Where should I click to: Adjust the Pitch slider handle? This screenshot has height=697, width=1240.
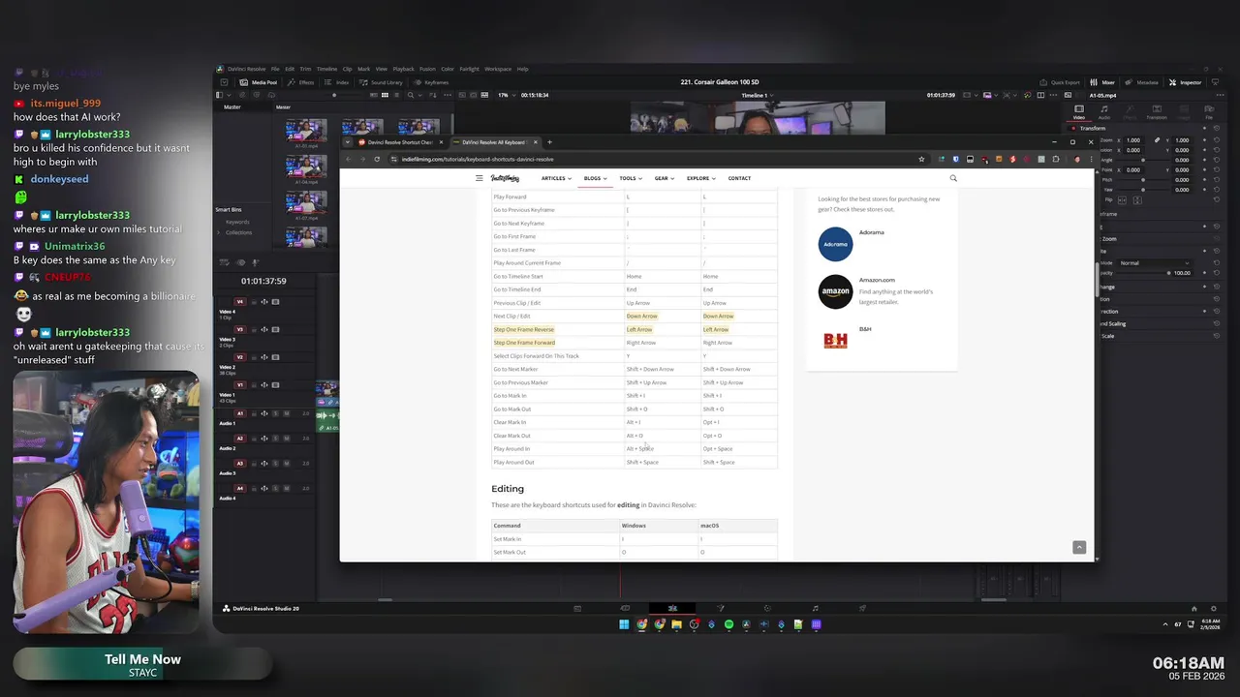[1142, 180]
